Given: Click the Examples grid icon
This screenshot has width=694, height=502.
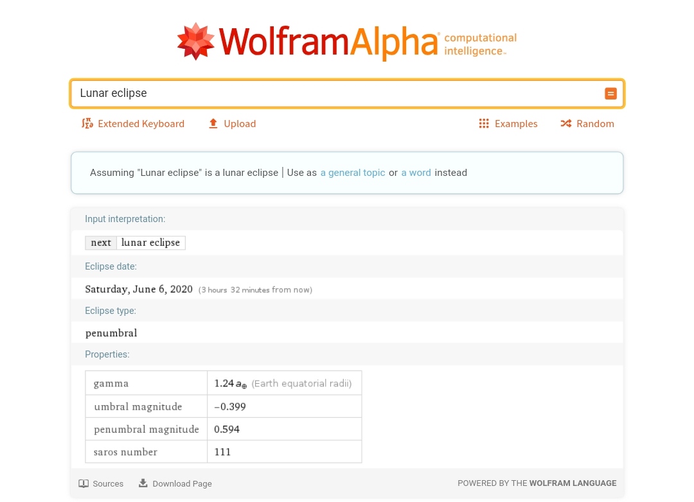Looking at the screenshot, I should [484, 123].
